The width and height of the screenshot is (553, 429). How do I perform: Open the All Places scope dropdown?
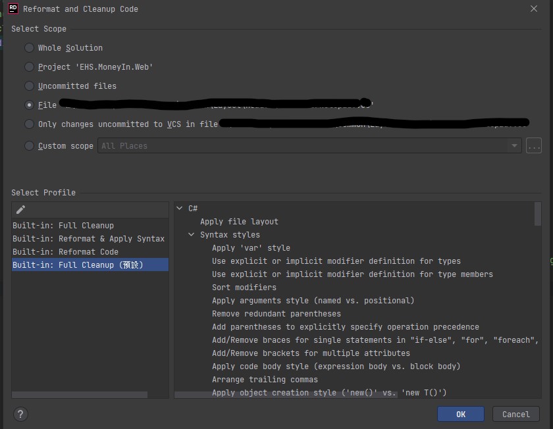pyautogui.click(x=309, y=145)
